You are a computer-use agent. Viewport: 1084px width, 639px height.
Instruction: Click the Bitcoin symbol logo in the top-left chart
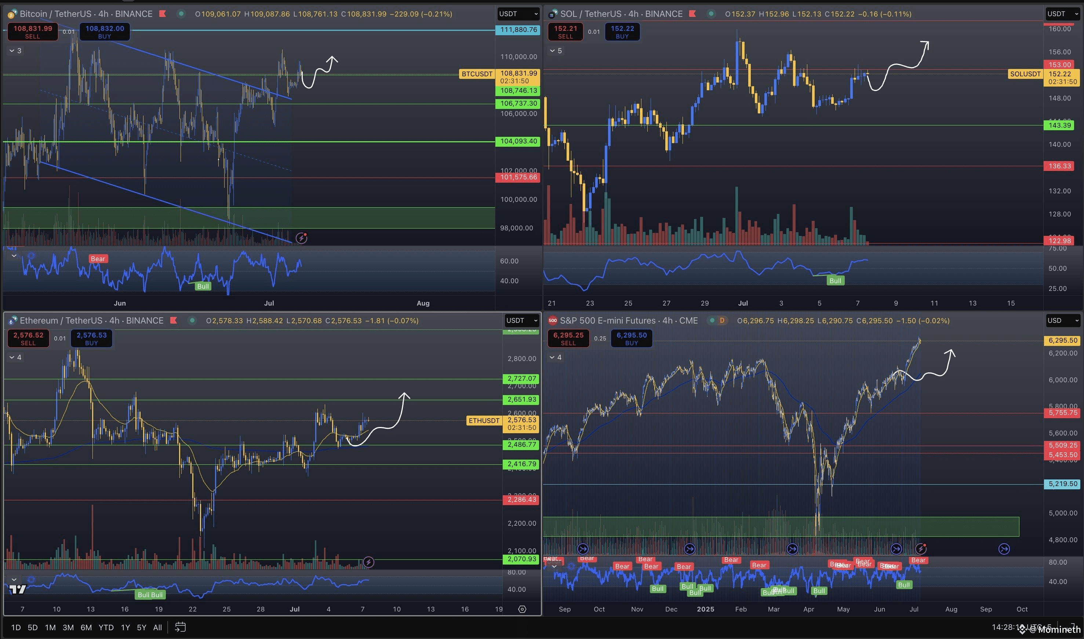pos(12,14)
